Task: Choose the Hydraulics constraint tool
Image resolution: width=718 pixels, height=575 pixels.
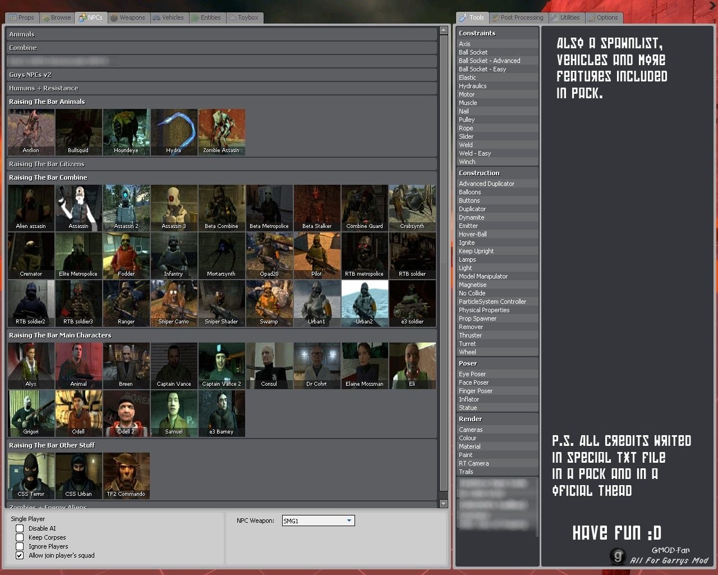Action: [498, 86]
